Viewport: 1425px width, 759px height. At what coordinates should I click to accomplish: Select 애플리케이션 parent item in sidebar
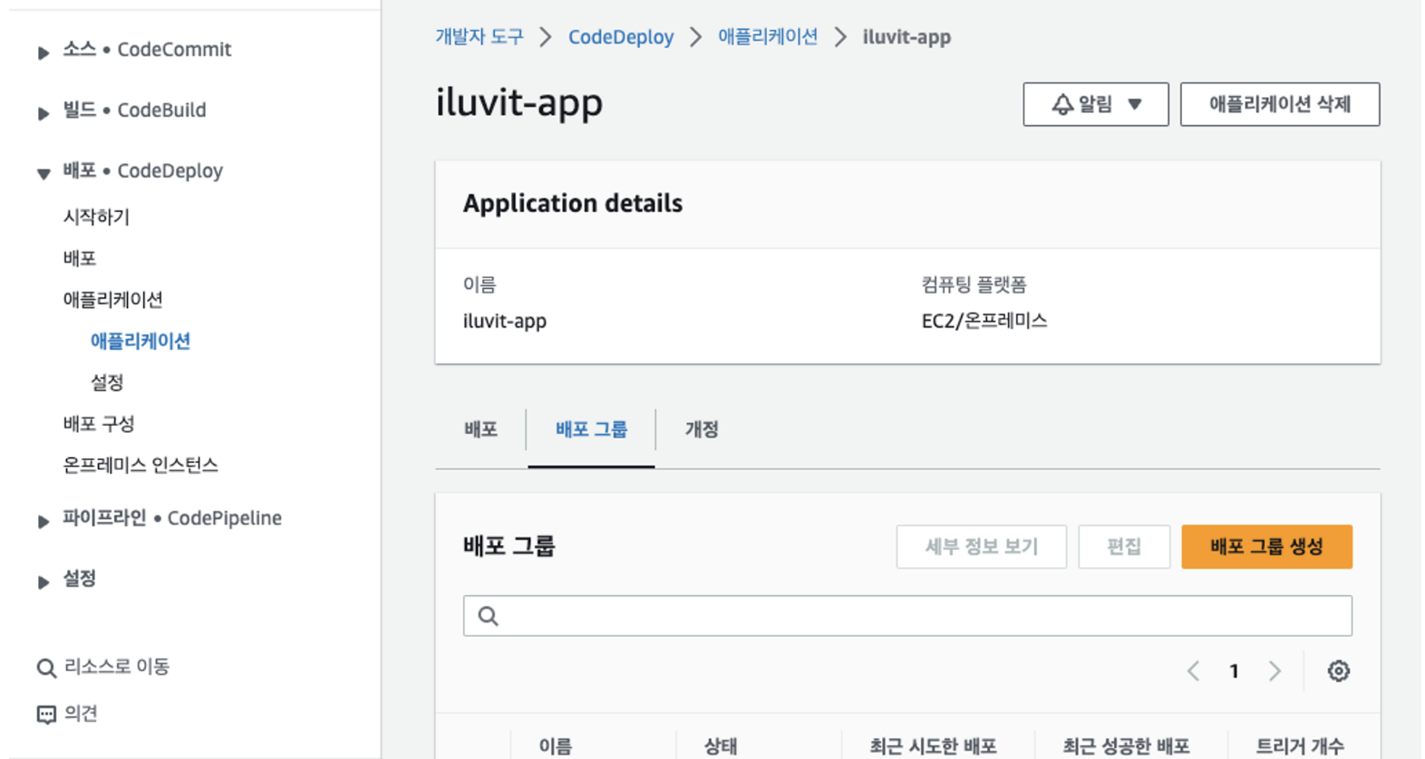pos(113,300)
